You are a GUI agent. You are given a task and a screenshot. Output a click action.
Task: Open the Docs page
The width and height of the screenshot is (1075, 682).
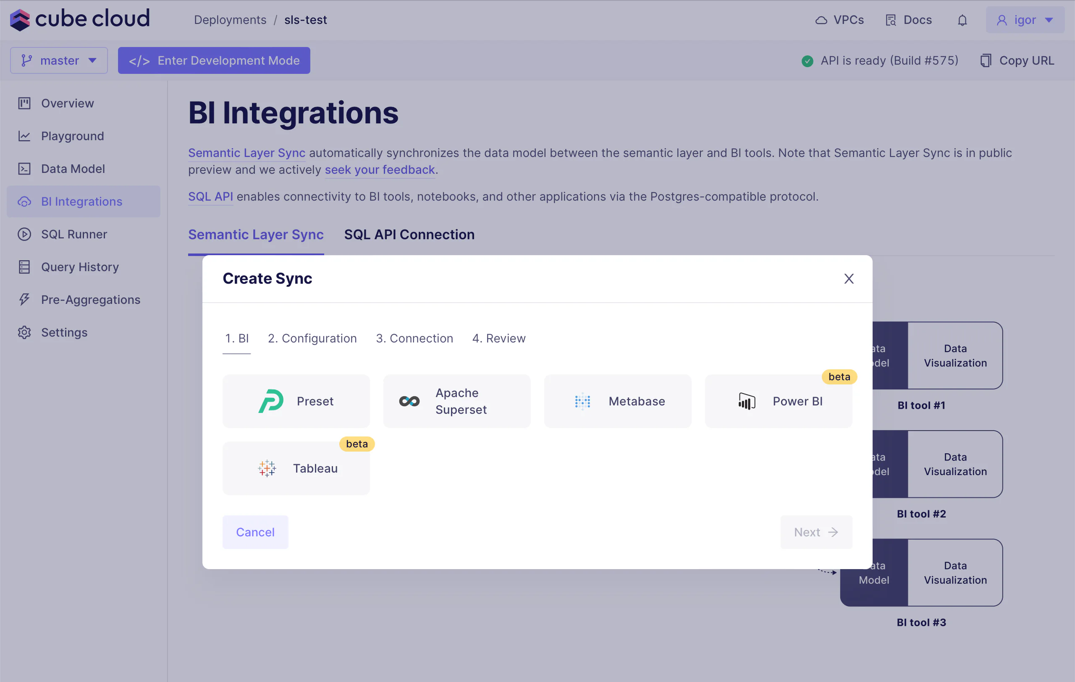click(908, 20)
